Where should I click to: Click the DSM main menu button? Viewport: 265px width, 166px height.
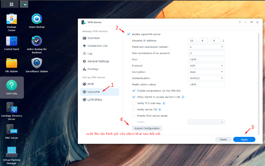(x=12, y=4)
